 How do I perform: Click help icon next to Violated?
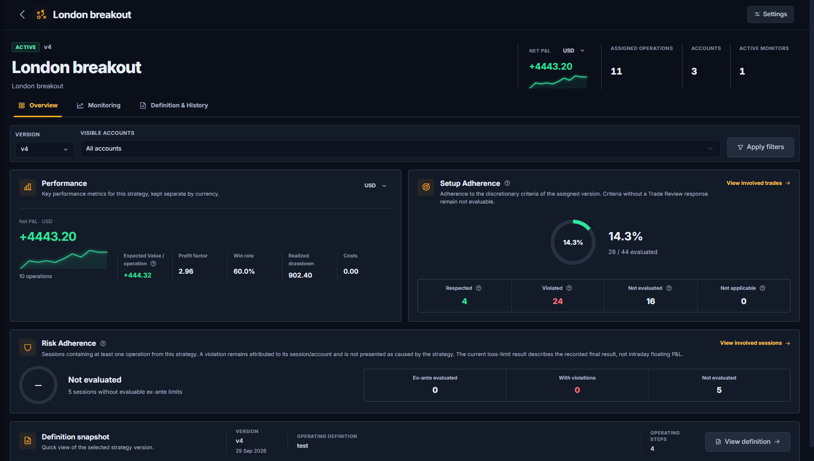(x=569, y=288)
